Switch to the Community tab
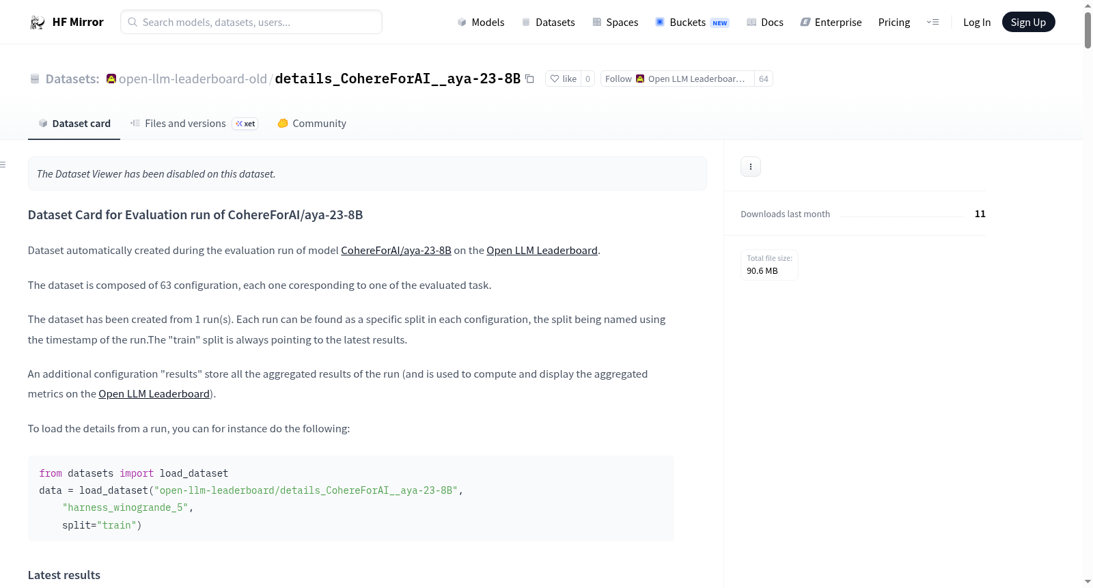The height and width of the screenshot is (588, 1093). coord(312,124)
